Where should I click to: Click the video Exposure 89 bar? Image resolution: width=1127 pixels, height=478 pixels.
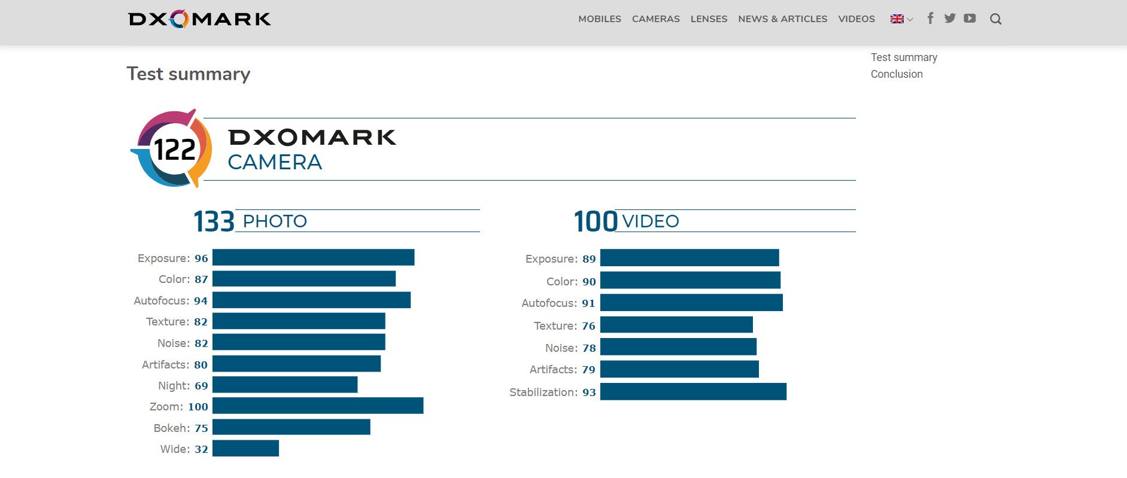click(689, 258)
